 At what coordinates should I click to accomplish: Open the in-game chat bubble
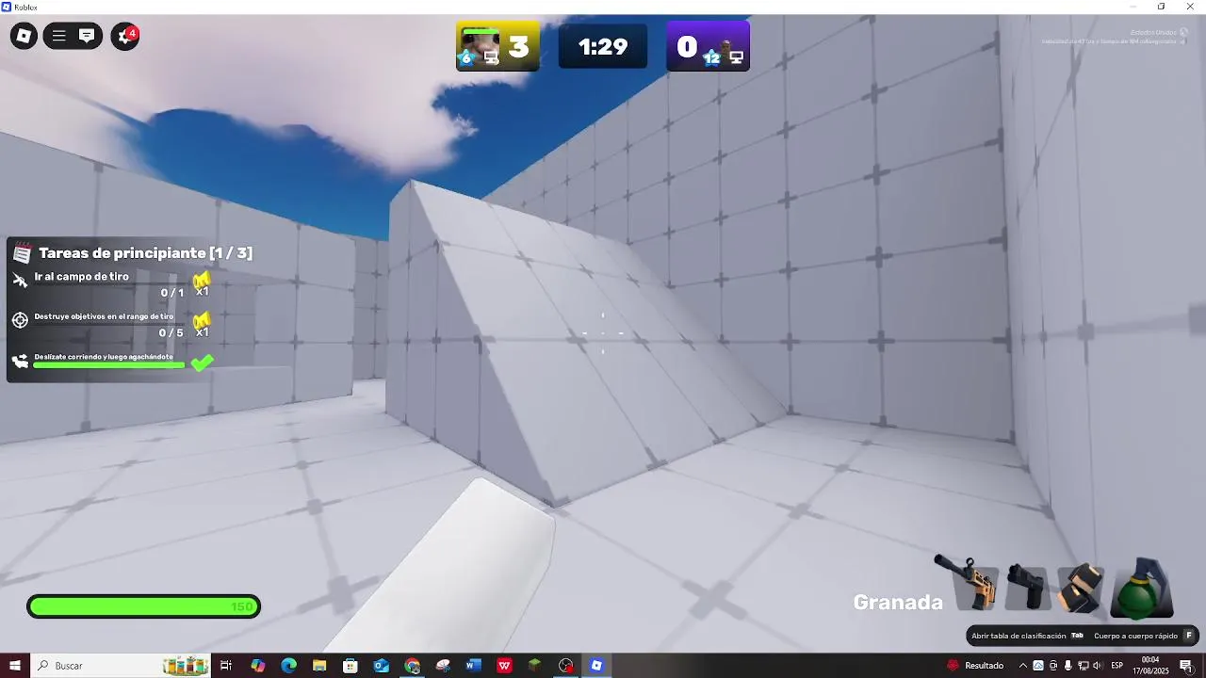point(87,37)
